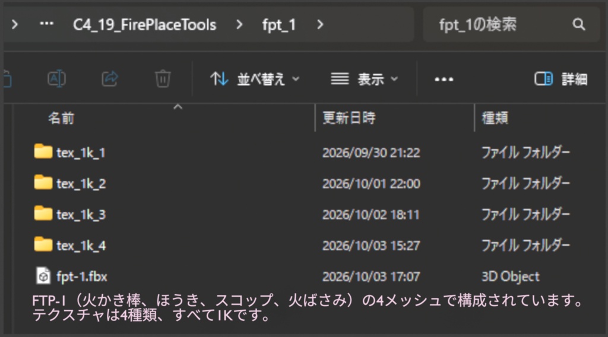The width and height of the screenshot is (608, 337).
Task: Open the 表示 view dropdown
Action: click(x=365, y=79)
